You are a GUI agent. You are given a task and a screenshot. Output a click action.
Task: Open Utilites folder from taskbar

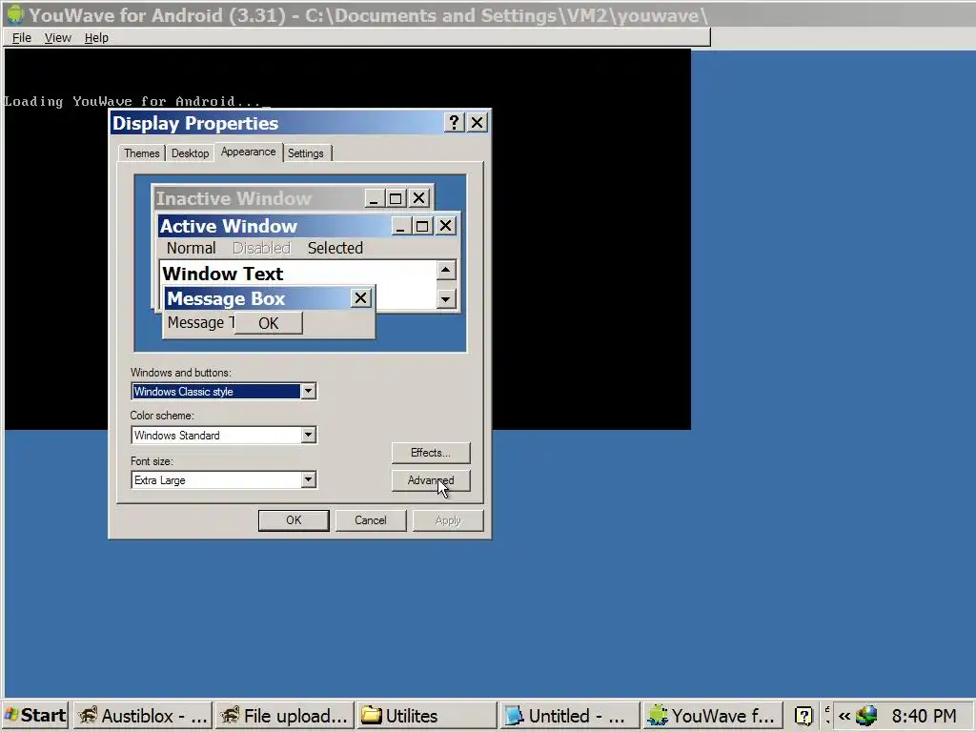pyautogui.click(x=426, y=716)
